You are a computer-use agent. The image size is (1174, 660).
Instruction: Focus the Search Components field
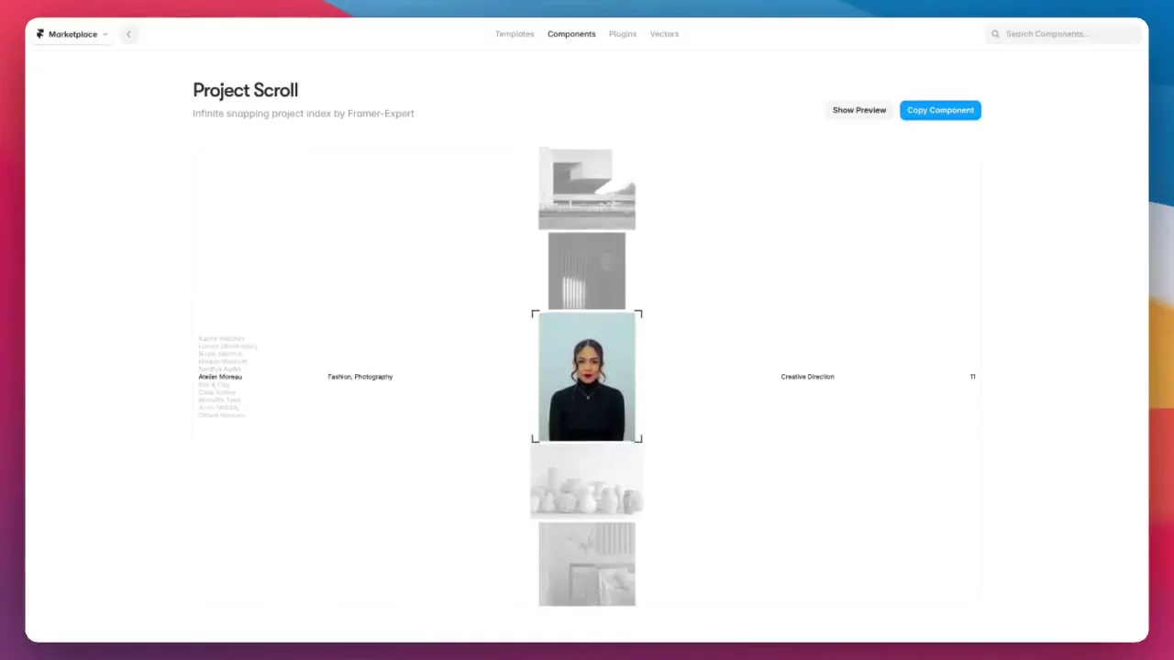[x=1063, y=34]
